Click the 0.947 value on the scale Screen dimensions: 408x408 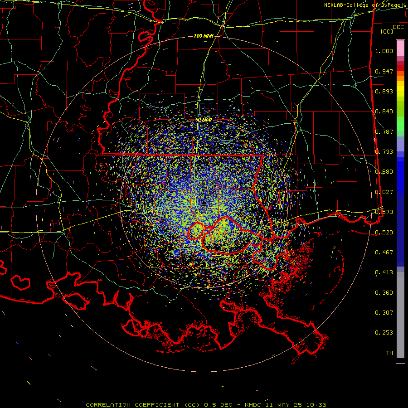point(384,71)
